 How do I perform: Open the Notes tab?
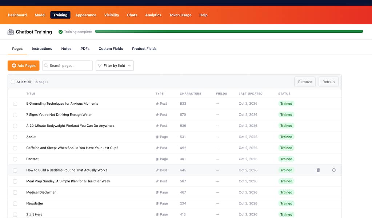click(x=66, y=49)
